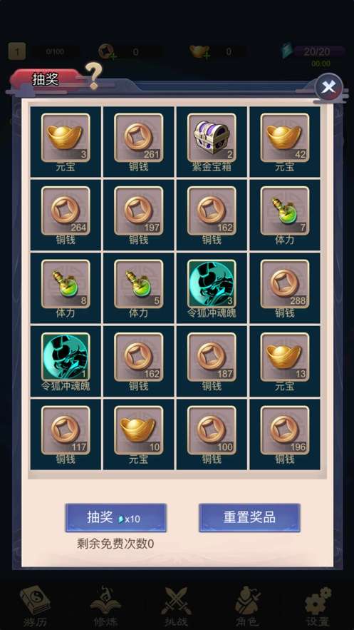
Task: Open the 游历 tab in bottom bar
Action: [35, 606]
